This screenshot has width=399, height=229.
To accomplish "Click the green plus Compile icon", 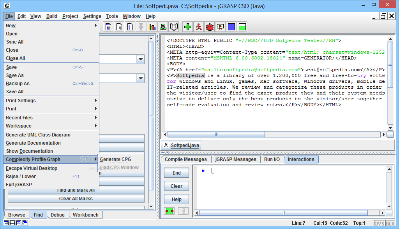I will coord(188,27).
